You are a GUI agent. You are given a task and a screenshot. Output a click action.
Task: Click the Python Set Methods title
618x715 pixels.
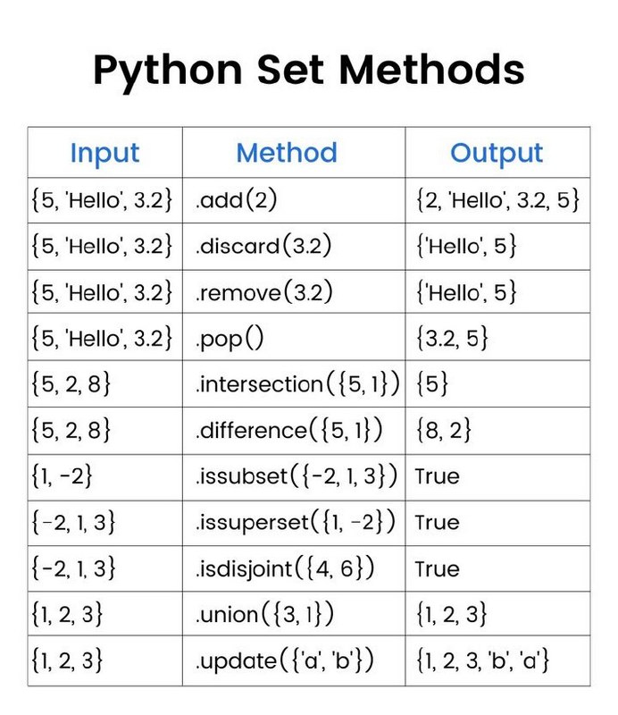(x=308, y=71)
